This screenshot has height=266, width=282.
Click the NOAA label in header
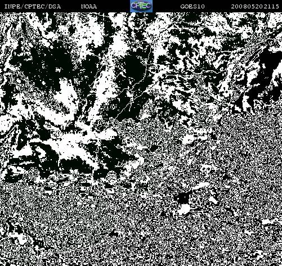click(x=89, y=7)
